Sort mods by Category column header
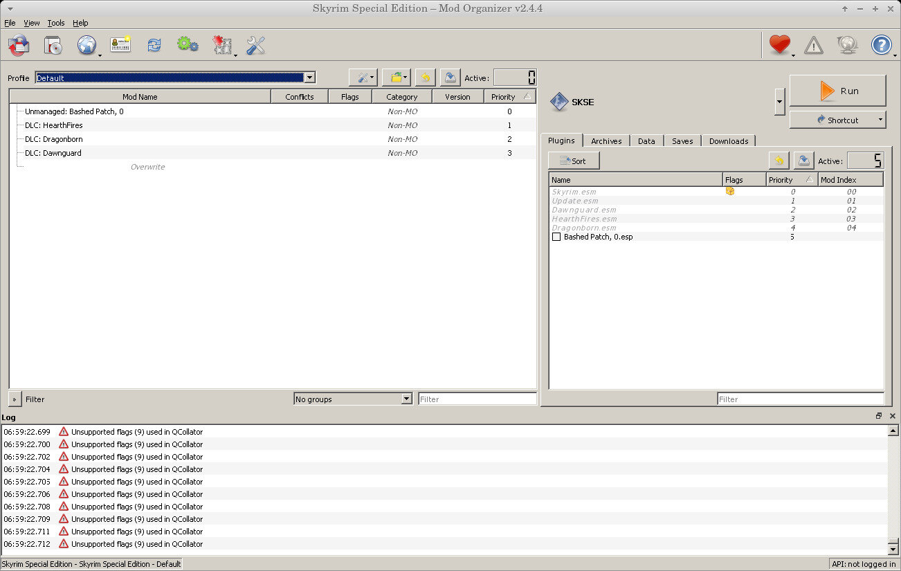The height and width of the screenshot is (571, 901). pyautogui.click(x=402, y=97)
